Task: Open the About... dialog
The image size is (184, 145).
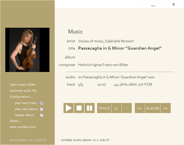Action: coord(15,121)
